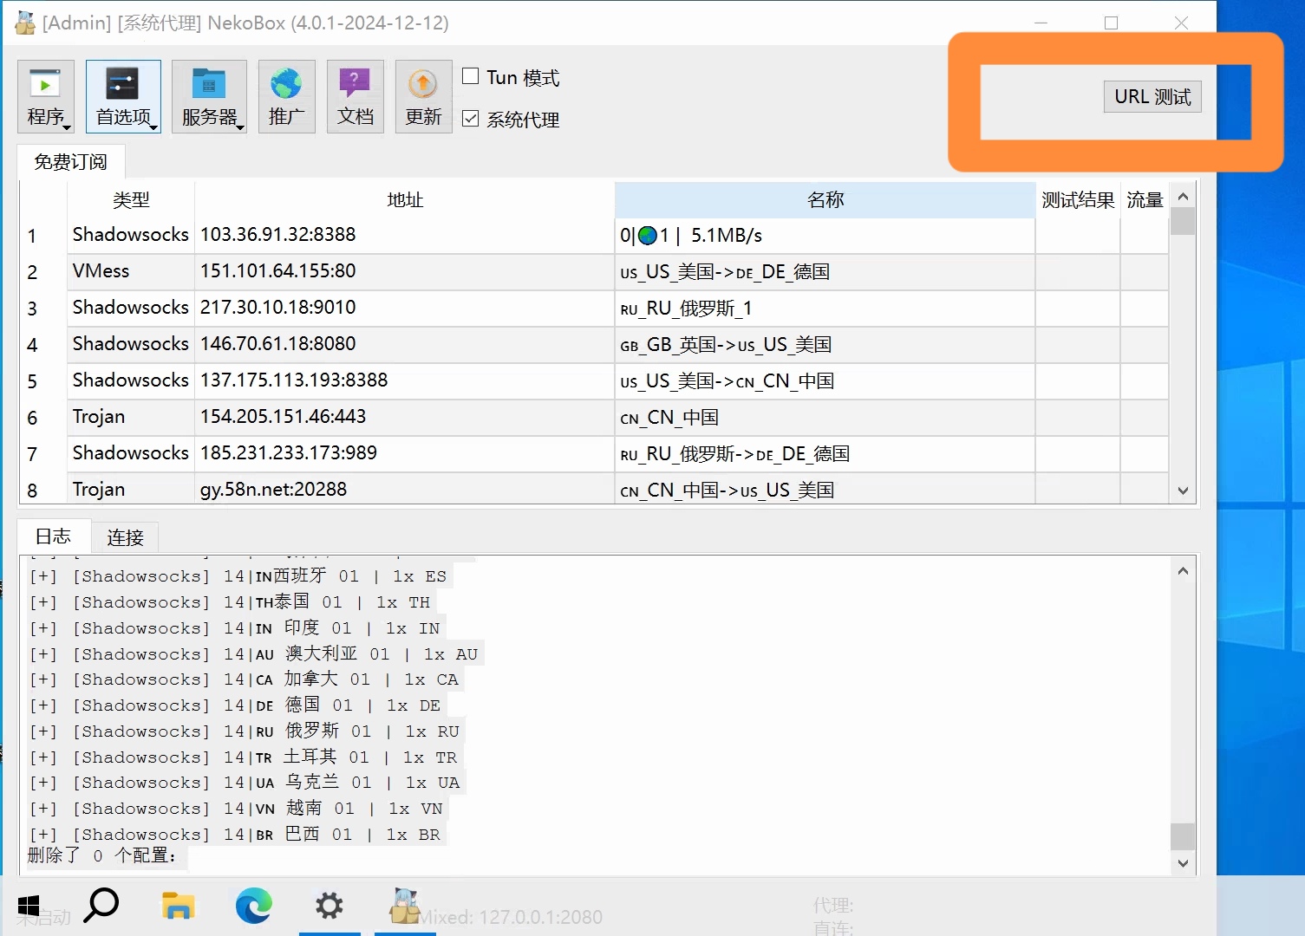Sort by the 类型 column header
Screen dimensions: 1305x936
click(131, 199)
